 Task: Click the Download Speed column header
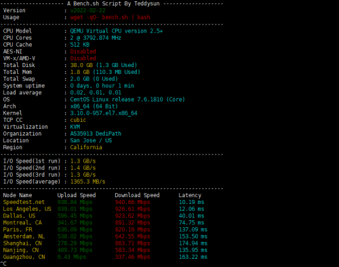pyautogui.click(x=137, y=195)
